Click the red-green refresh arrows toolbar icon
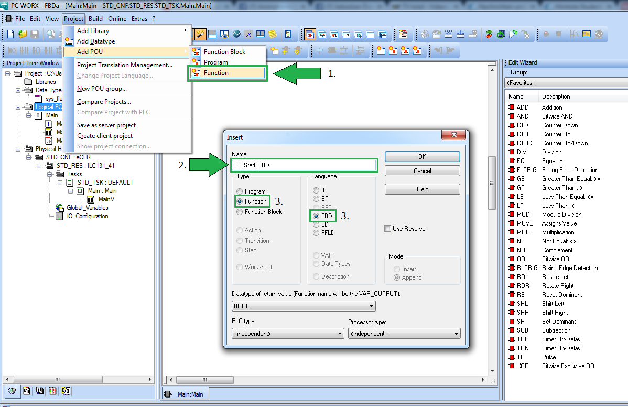 489,35
